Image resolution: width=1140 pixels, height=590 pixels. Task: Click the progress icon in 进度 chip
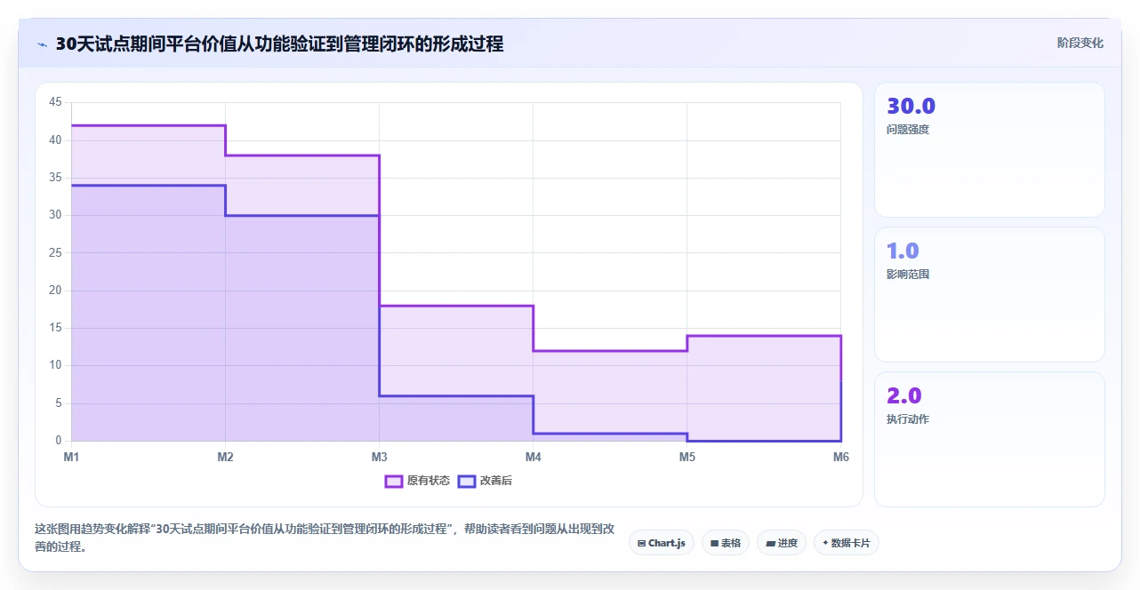[770, 543]
